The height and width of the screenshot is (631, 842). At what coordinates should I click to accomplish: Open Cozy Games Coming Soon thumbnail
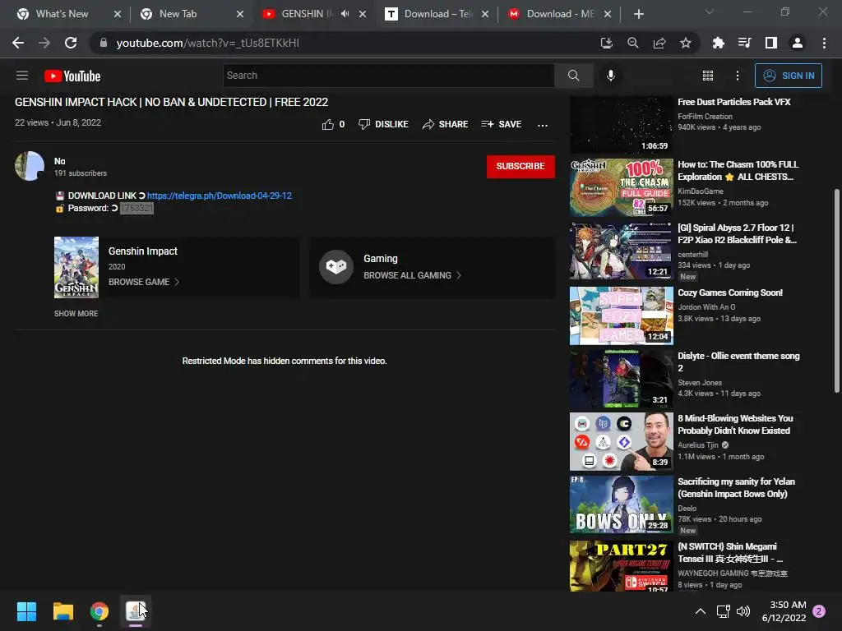click(x=622, y=315)
